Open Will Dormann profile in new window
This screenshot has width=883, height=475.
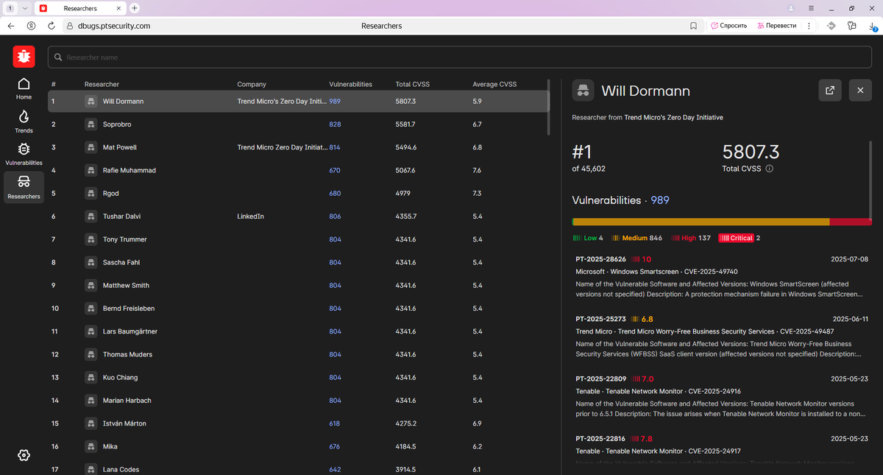tap(830, 91)
